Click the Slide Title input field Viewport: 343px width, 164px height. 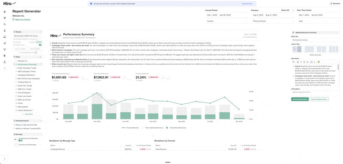point(316,40)
